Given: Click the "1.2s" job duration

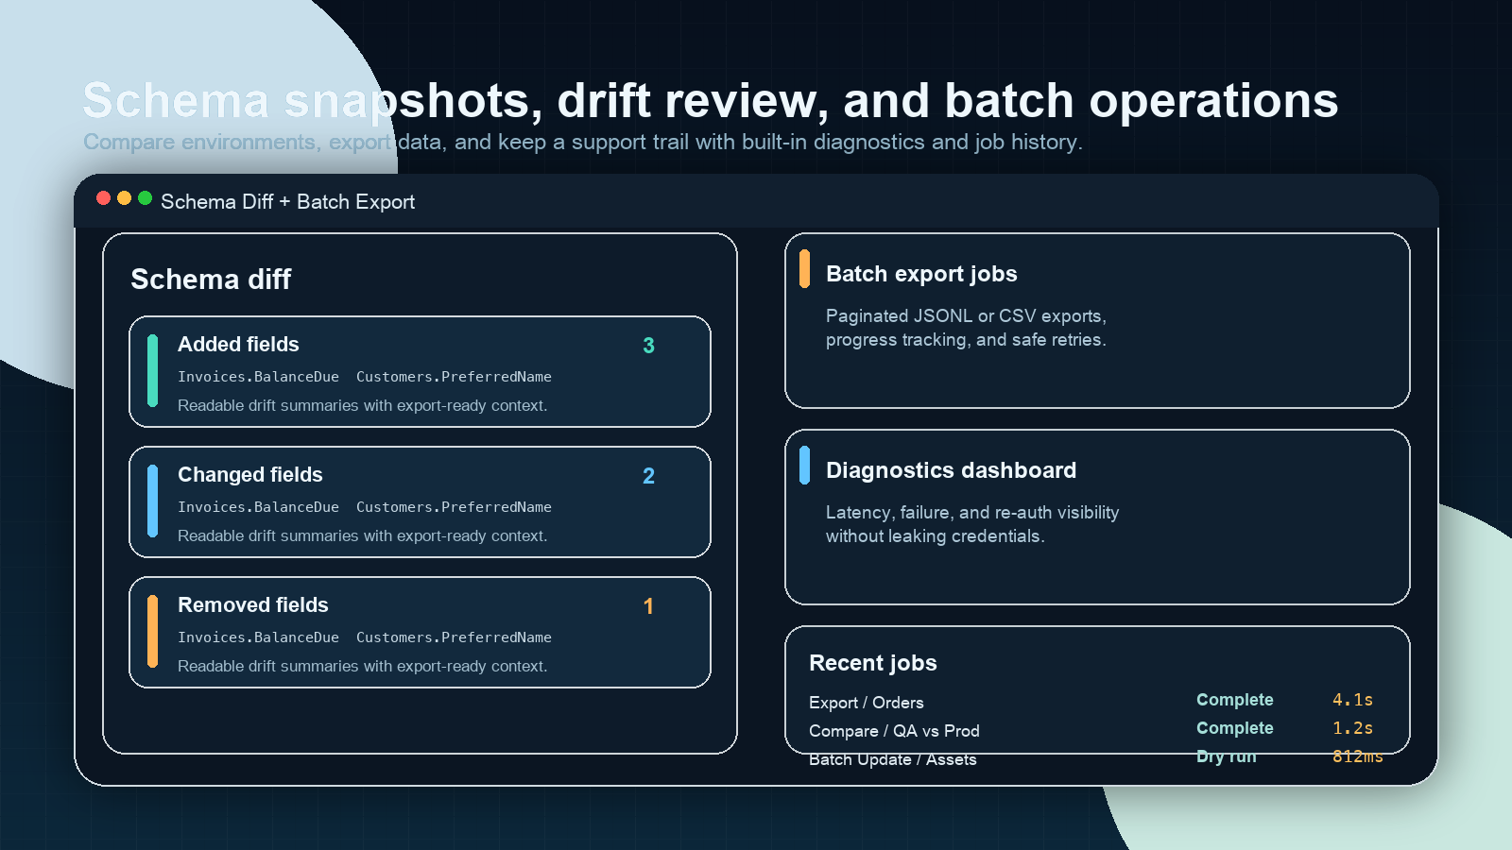Looking at the screenshot, I should (1352, 728).
